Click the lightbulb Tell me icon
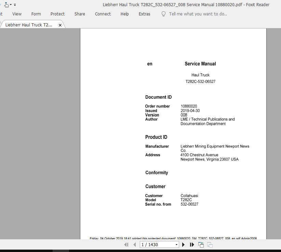The width and height of the screenshot is (281, 252). coord(163,14)
